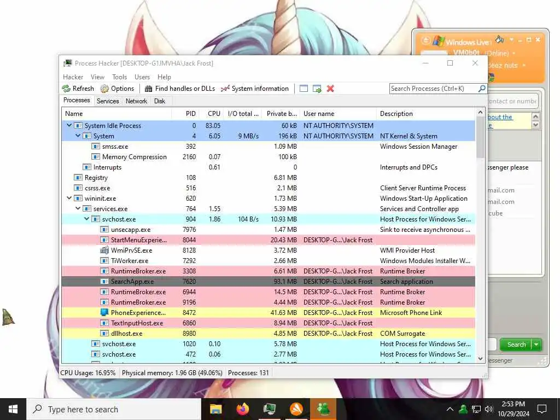Select the TextInputHost.exe process
The image size is (560, 420).
268,323
